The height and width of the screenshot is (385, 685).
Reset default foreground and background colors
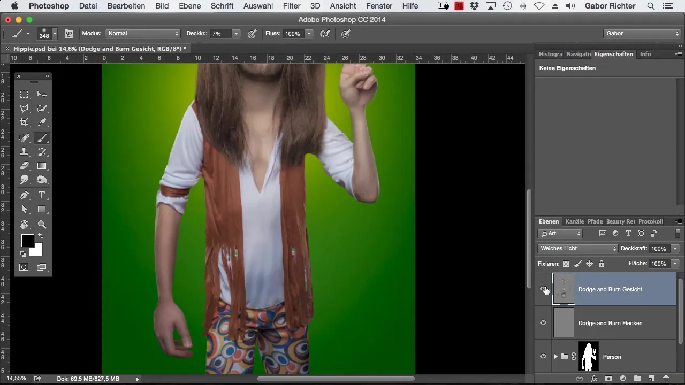[x=23, y=254]
